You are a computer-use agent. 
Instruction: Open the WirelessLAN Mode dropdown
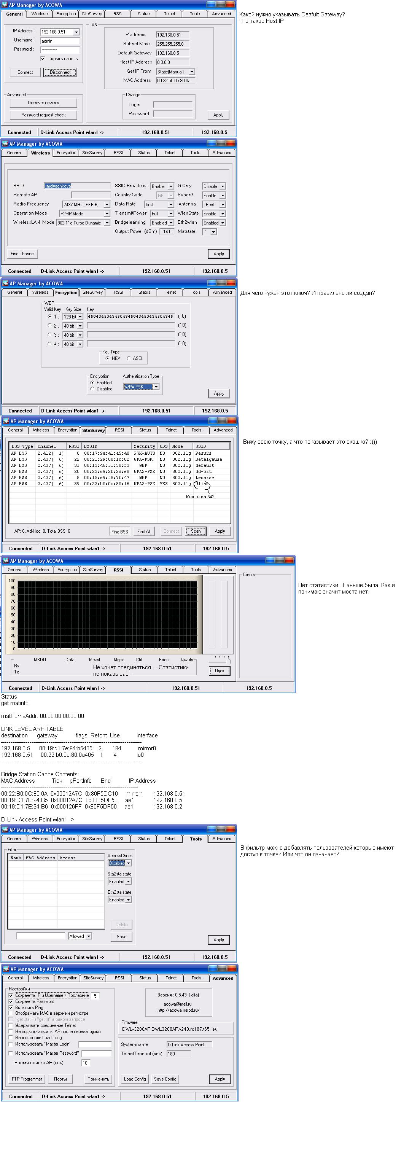(107, 223)
